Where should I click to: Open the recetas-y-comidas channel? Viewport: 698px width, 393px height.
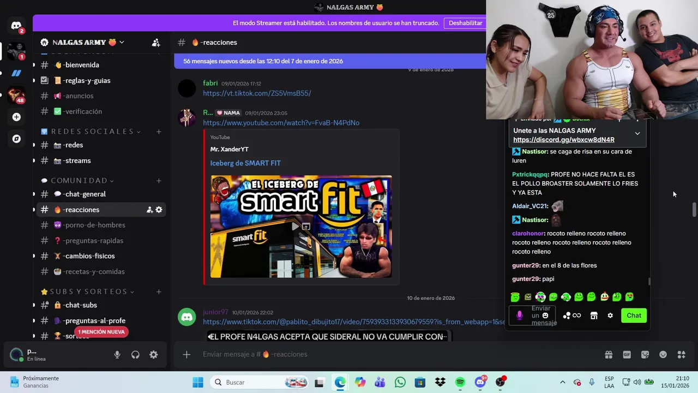[101, 271]
